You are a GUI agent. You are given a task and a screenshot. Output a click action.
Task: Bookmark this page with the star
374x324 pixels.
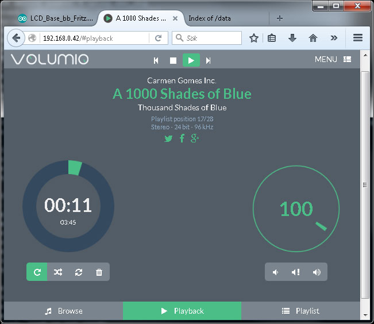click(254, 38)
